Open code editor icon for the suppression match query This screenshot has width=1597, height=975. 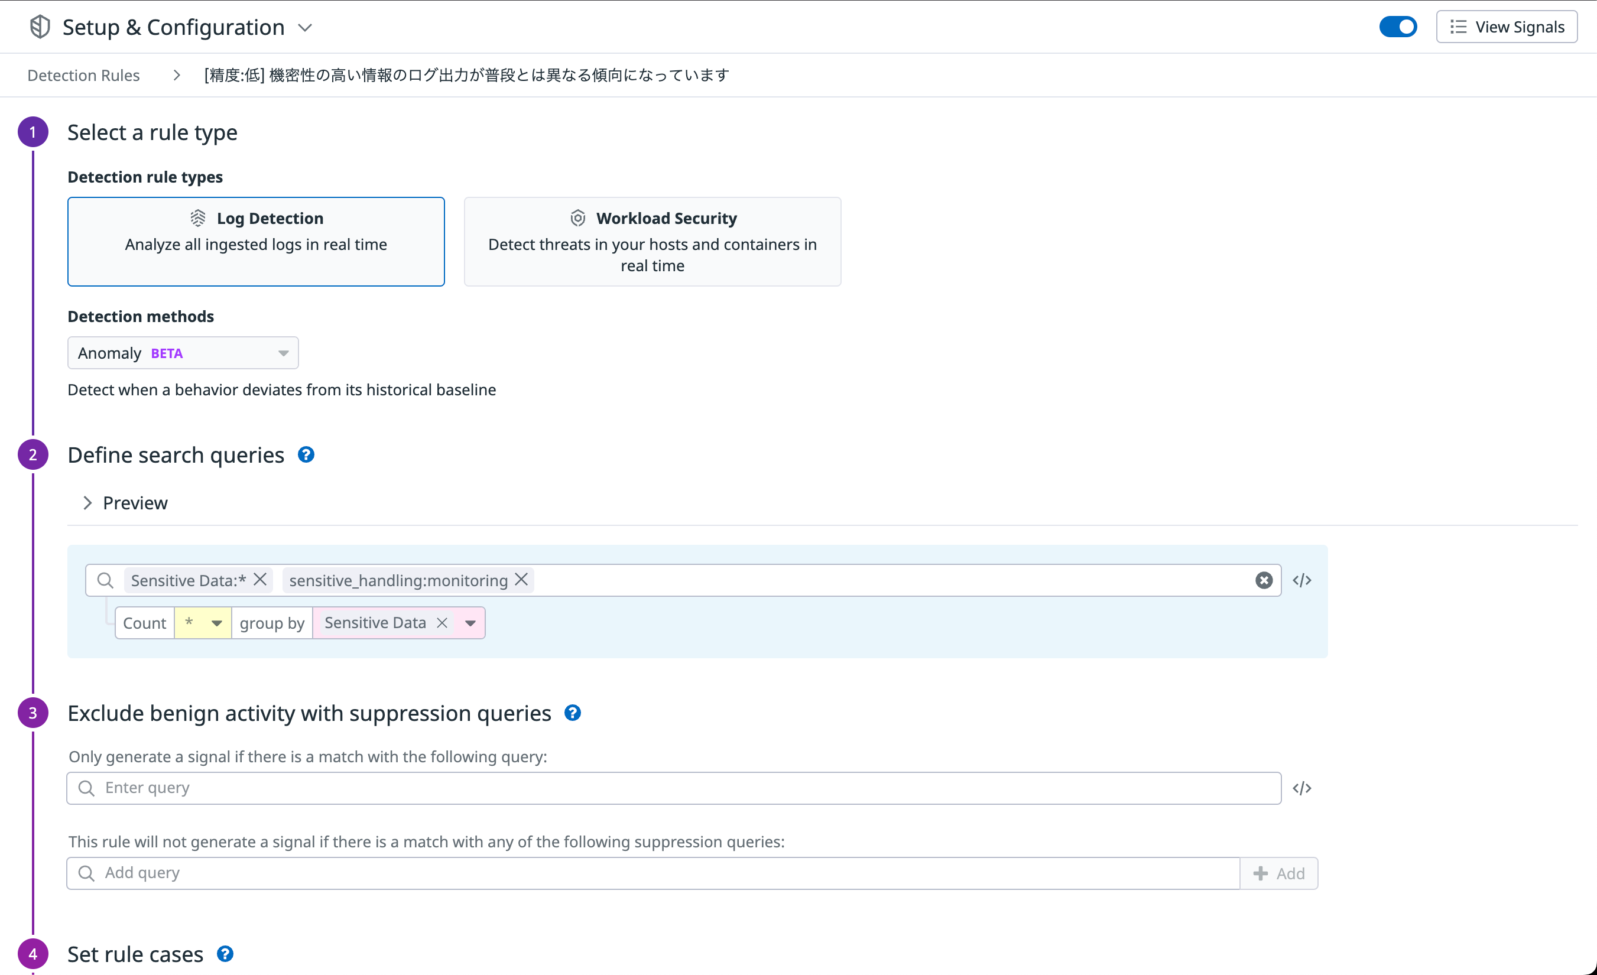point(1301,788)
